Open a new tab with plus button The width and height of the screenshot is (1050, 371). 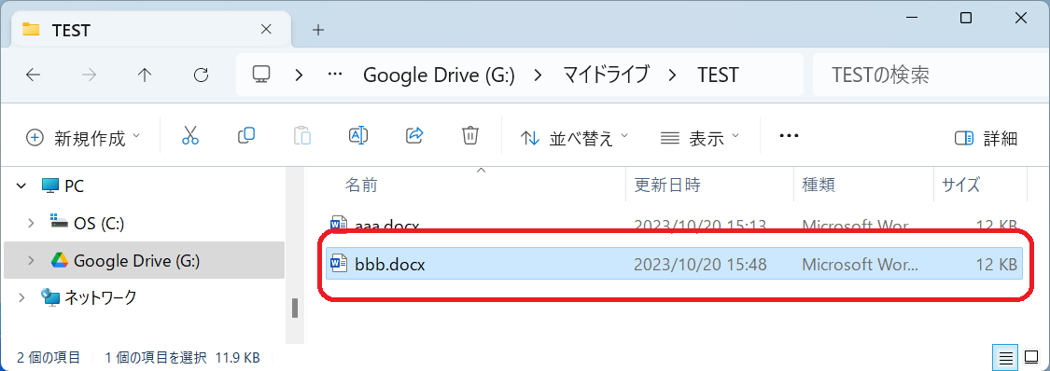(x=318, y=30)
